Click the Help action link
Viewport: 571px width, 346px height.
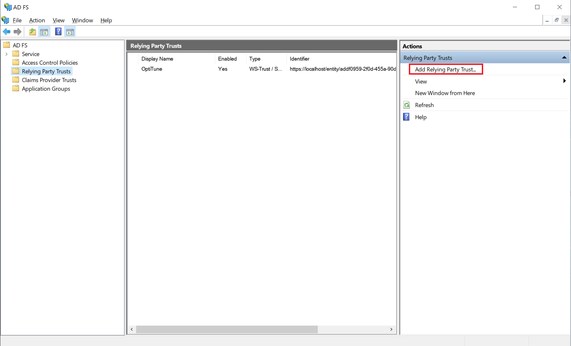point(421,117)
